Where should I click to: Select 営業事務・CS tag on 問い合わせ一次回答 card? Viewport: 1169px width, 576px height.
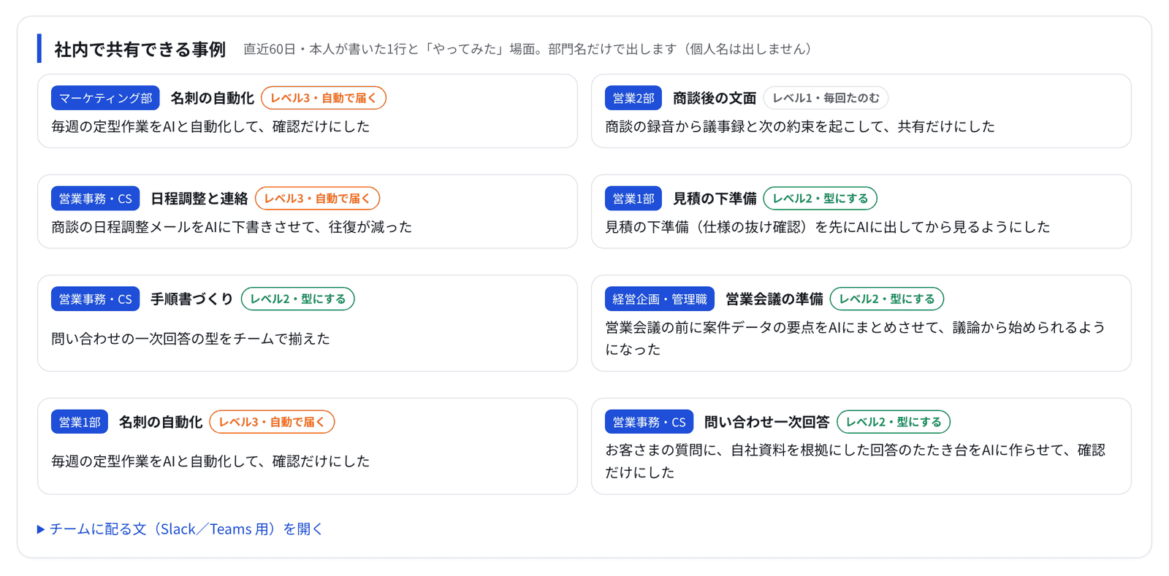point(649,422)
